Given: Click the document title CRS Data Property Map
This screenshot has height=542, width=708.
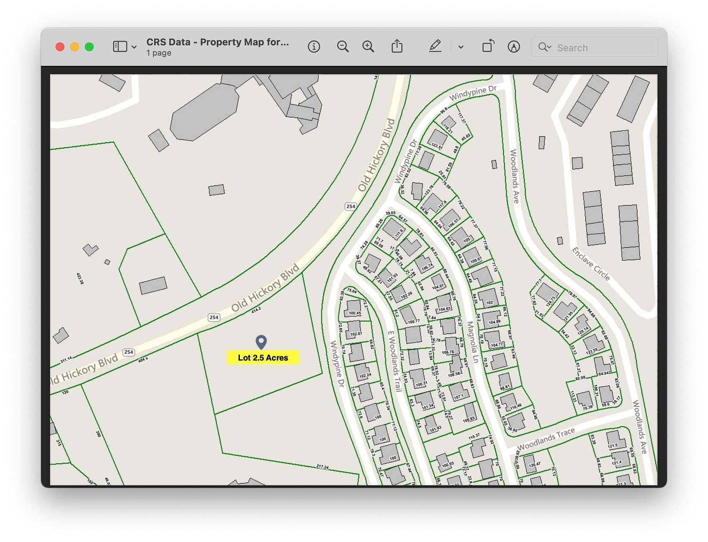Looking at the screenshot, I should point(217,42).
